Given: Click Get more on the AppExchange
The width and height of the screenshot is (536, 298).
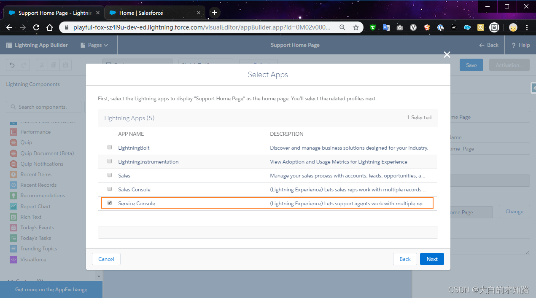Looking at the screenshot, I should (51, 290).
